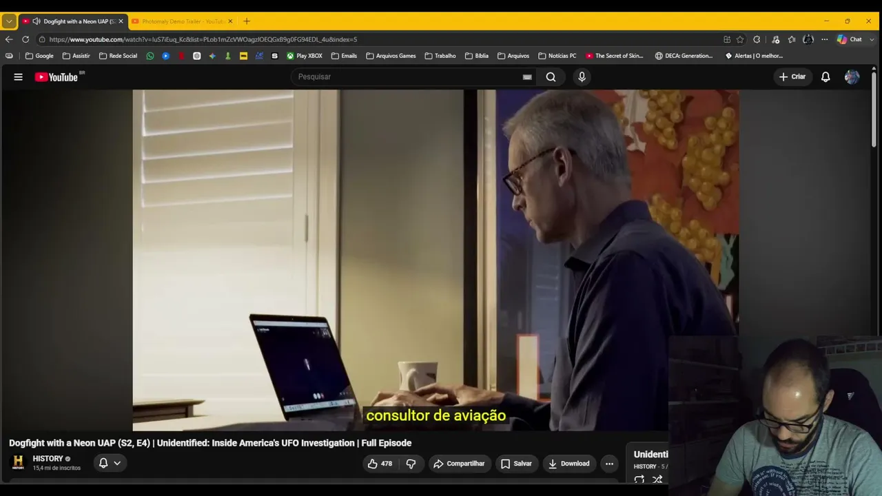The image size is (882, 496).
Task: Mute the Dogfight tab via speaker icon
Action: tap(37, 21)
